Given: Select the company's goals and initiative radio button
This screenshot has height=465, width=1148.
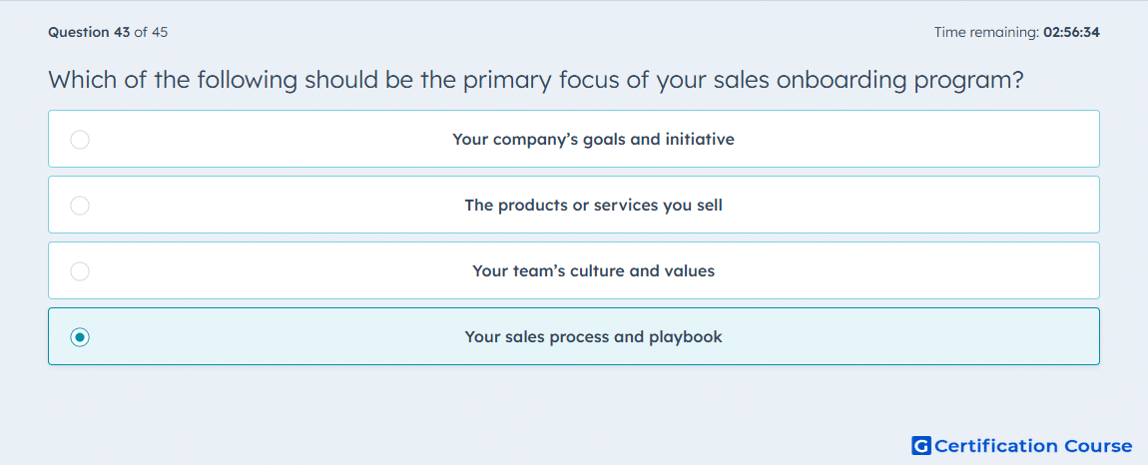Looking at the screenshot, I should [80, 139].
